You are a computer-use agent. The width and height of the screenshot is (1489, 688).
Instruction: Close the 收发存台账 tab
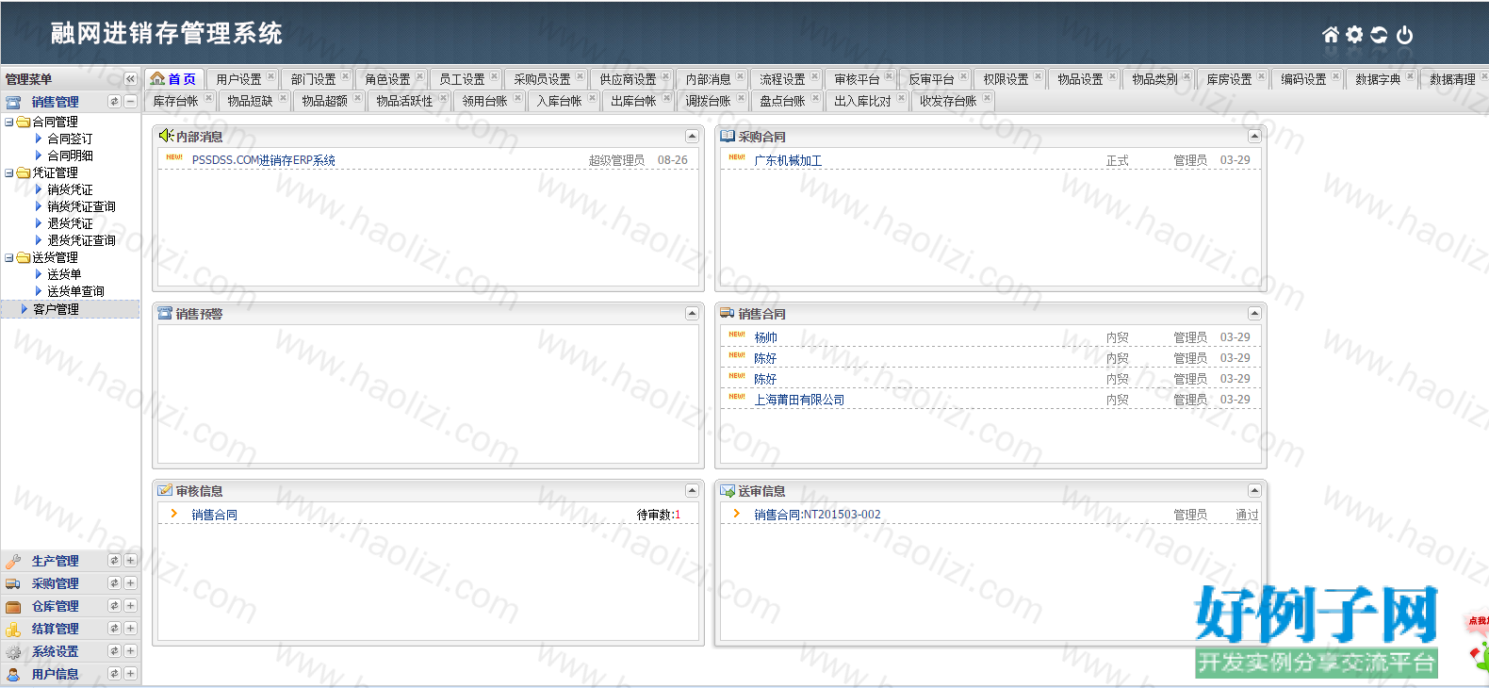[987, 98]
